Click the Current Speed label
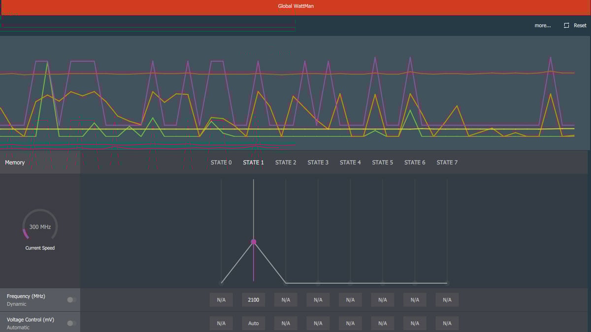591x332 pixels. 40,248
